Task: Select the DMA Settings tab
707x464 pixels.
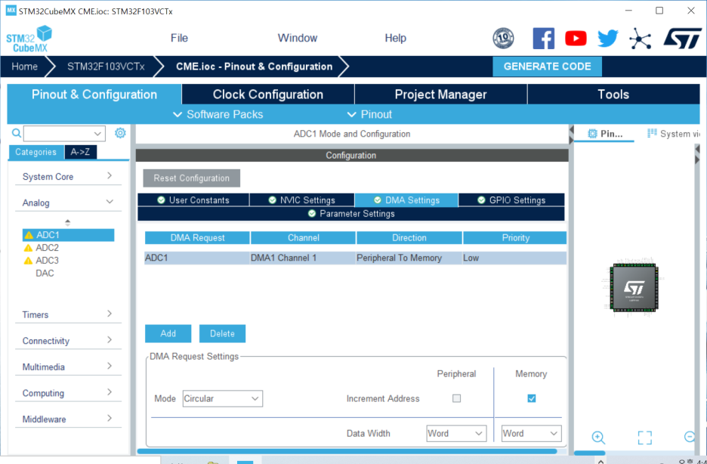Action: [x=406, y=200]
